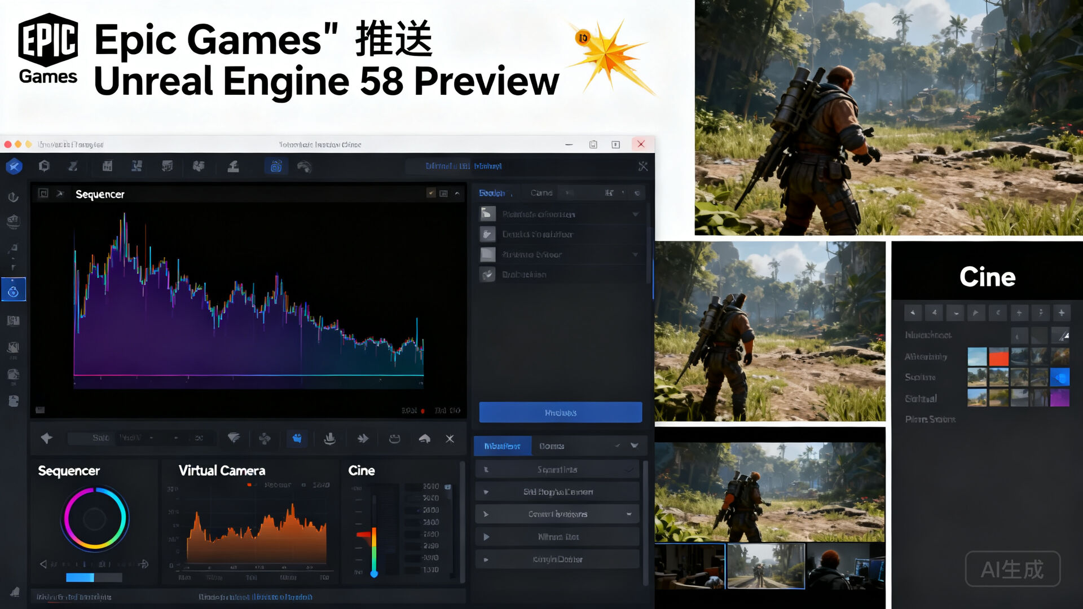
Task: Open the folder icon in left sidebar
Action: (14, 374)
